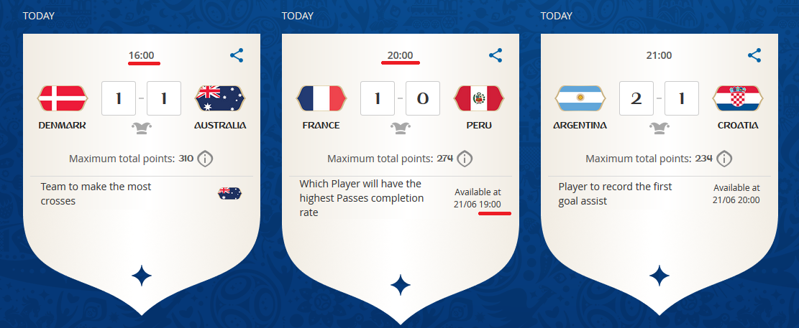Click joker hat icon under Argentina–Croatia score
Viewport: 799px width, 328px height.
659,128
